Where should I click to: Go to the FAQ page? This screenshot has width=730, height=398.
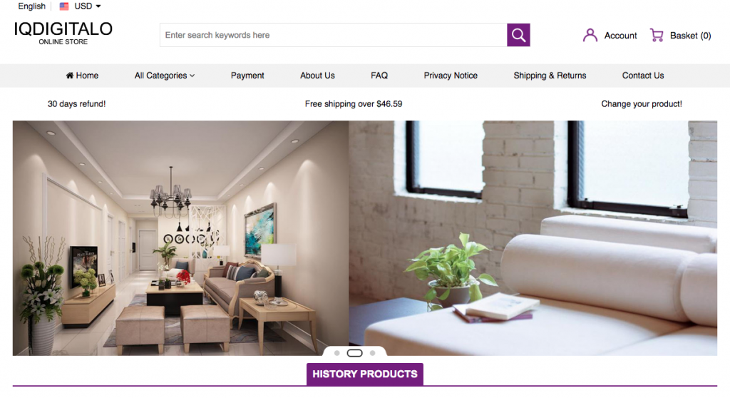click(x=379, y=76)
